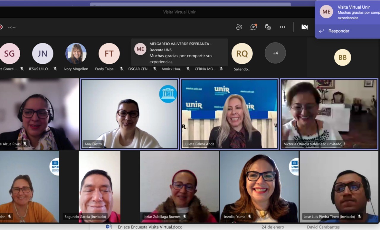
Task: Open Enlace Encuesta Visita Virtual.docx file
Action: pyautogui.click(x=150, y=227)
